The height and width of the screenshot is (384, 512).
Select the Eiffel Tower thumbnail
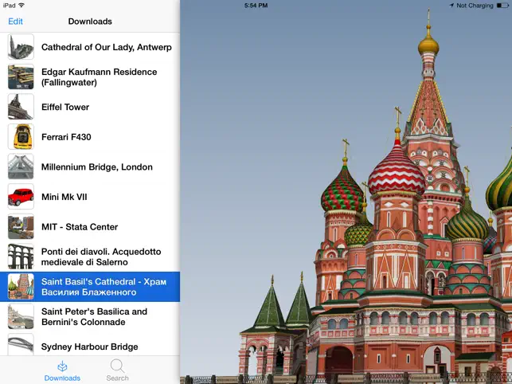point(21,107)
